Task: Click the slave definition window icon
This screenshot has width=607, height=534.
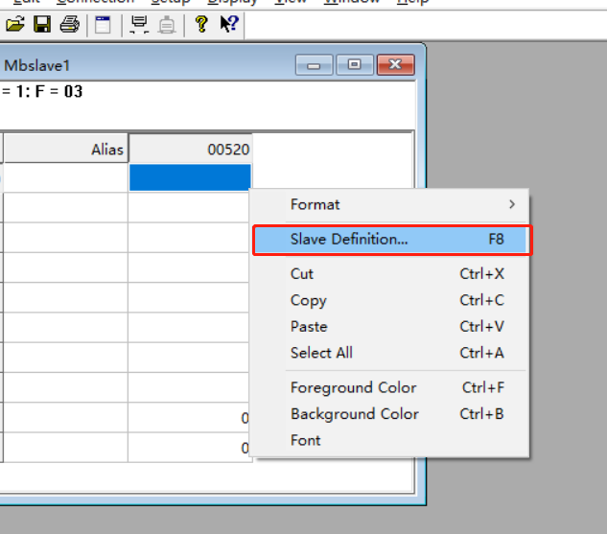Action: [x=102, y=25]
